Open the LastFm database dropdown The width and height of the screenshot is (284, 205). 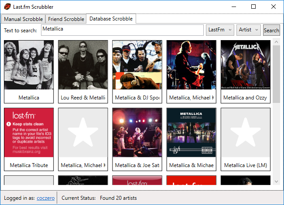[220, 30]
